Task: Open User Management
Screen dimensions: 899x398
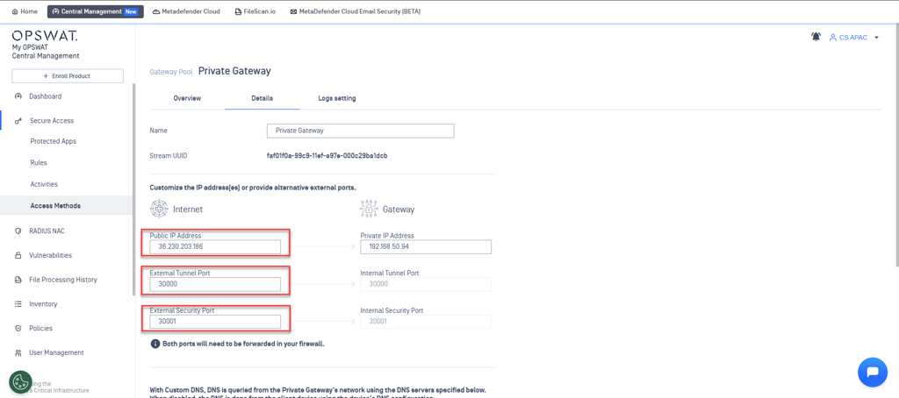Action: [56, 352]
